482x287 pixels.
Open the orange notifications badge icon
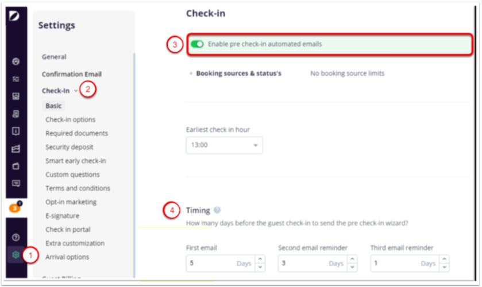coord(16,208)
